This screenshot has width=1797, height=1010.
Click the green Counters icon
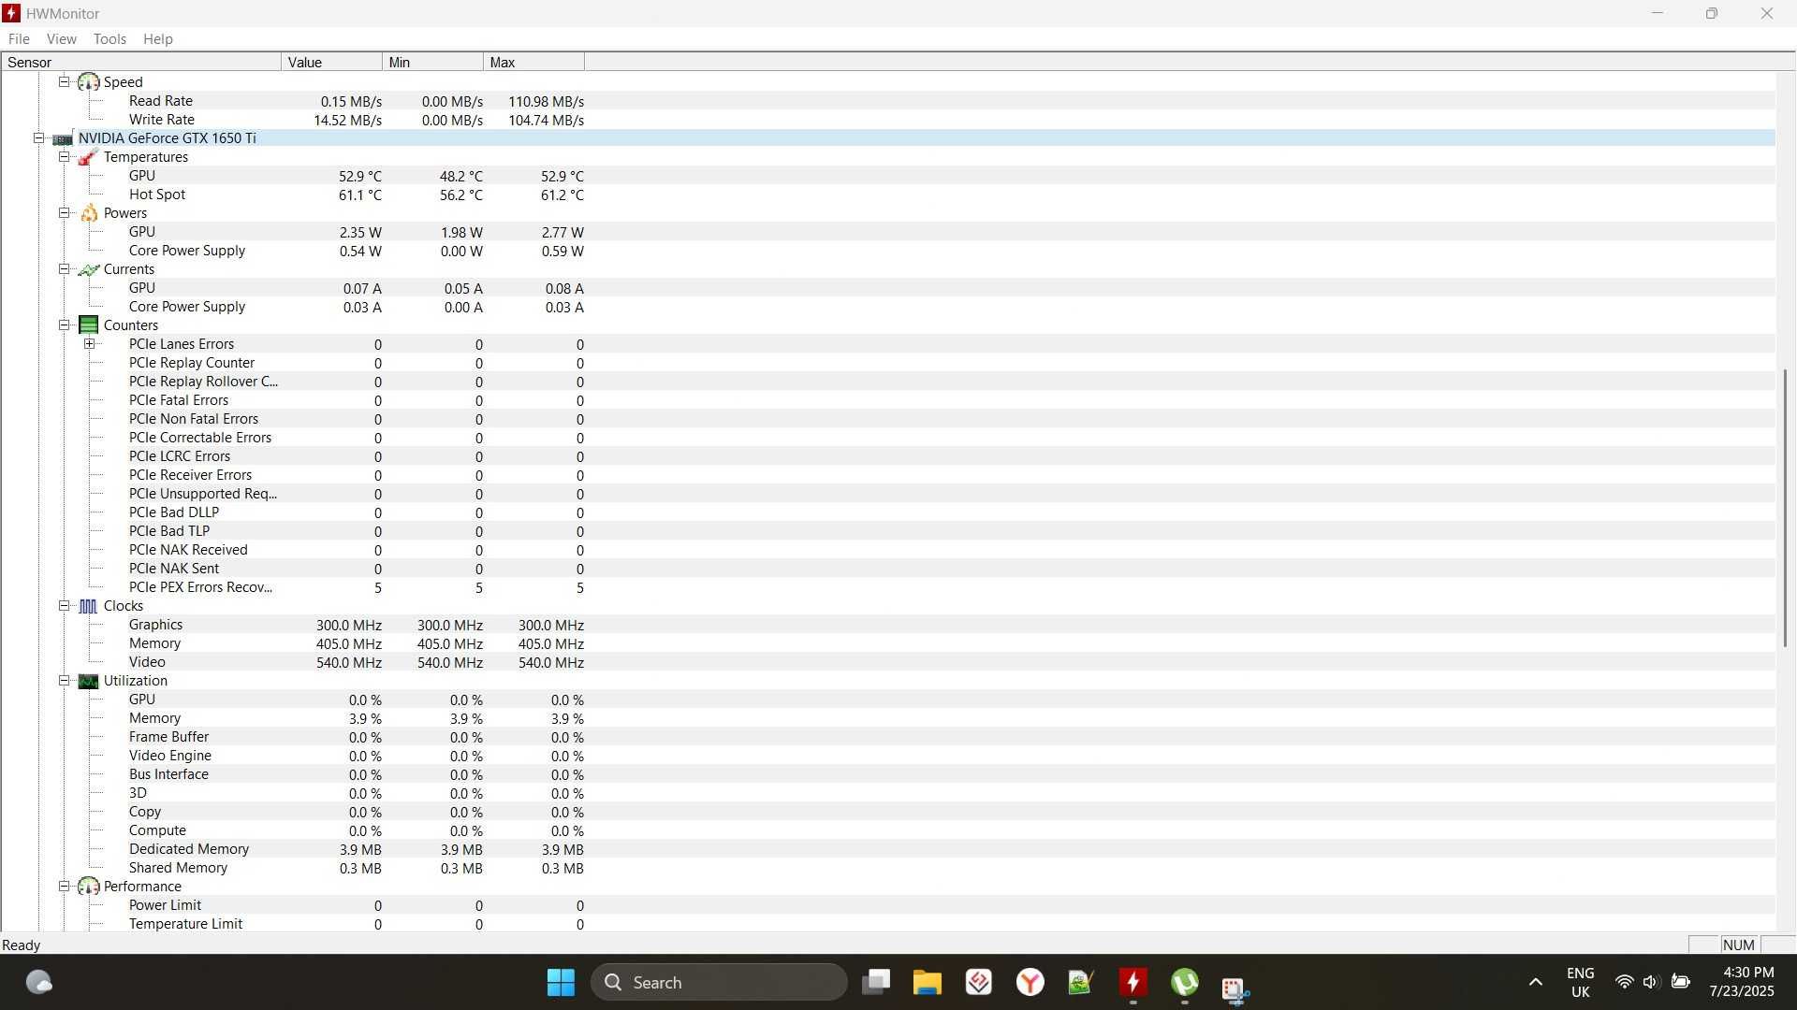click(x=88, y=325)
